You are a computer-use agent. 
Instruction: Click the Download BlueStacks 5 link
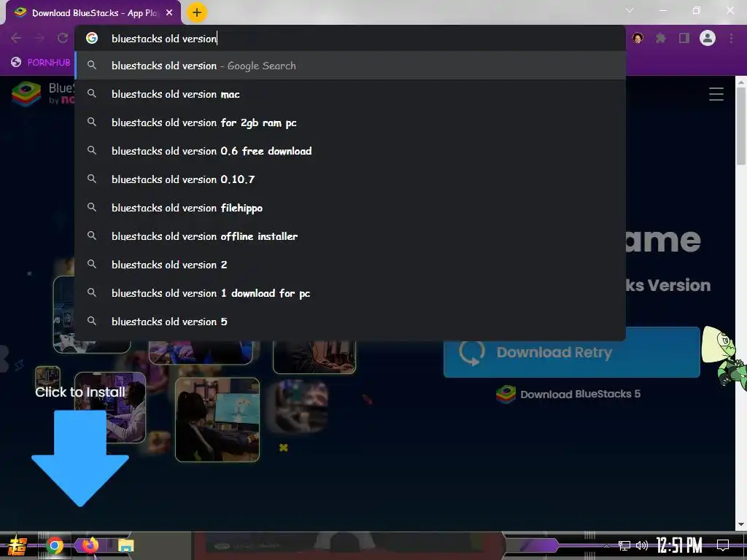(568, 394)
